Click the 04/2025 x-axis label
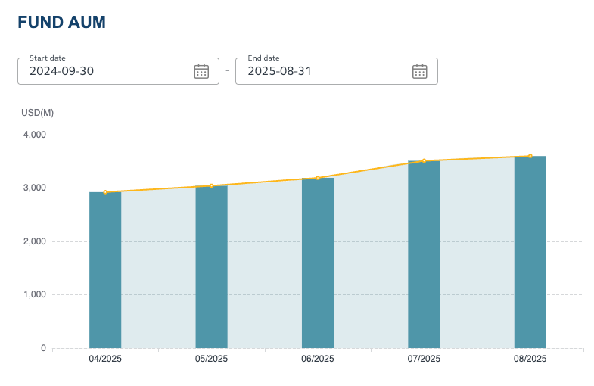The height and width of the screenshot is (386, 594). pos(105,359)
